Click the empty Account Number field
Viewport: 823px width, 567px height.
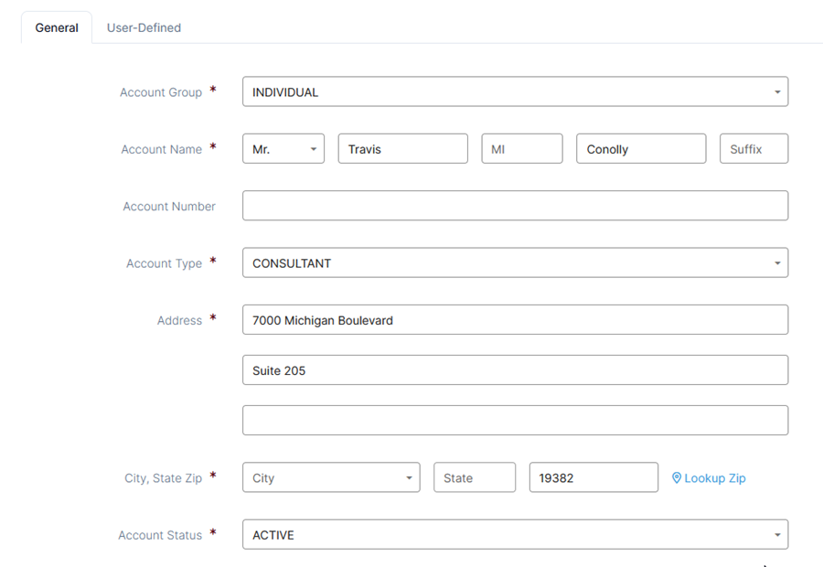[515, 206]
